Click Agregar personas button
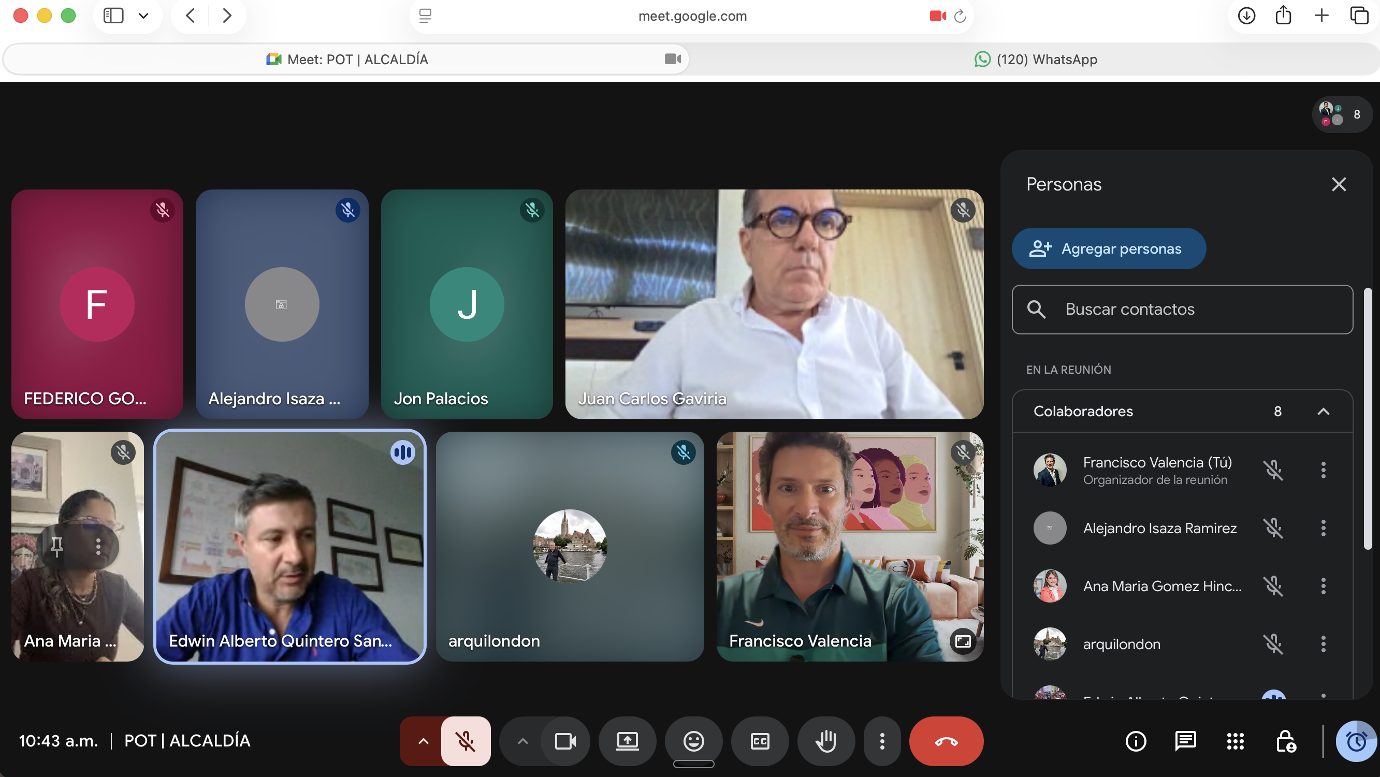 pos(1108,248)
